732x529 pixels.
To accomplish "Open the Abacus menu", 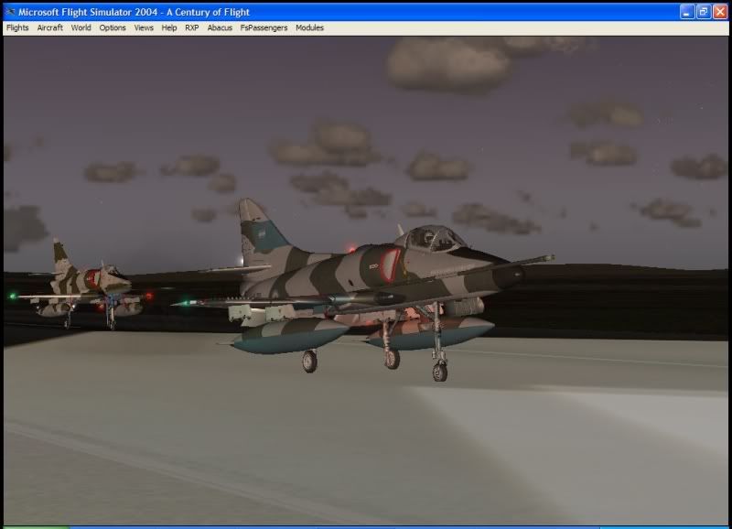I will [220, 28].
